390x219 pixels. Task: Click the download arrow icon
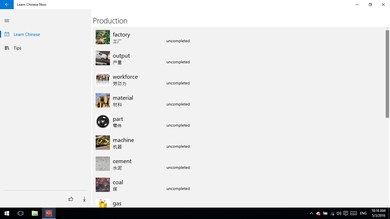84,199
